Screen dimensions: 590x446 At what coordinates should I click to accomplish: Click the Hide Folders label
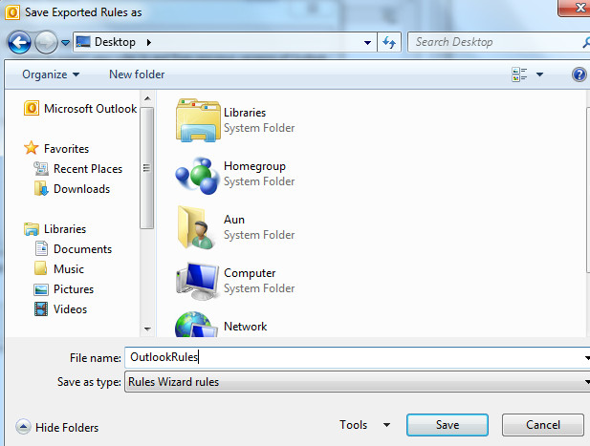coord(67,428)
